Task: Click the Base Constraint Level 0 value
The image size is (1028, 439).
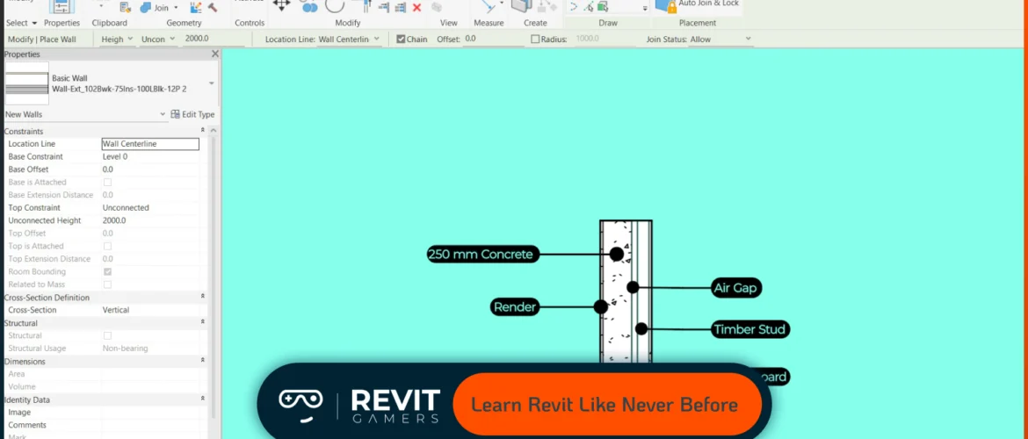Action: [150, 156]
